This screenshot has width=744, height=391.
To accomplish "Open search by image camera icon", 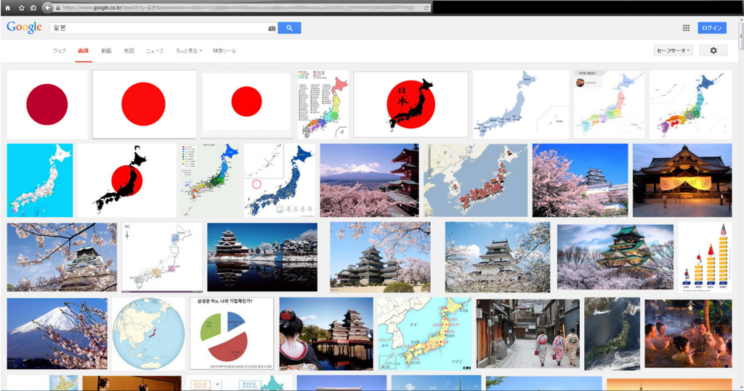I will point(272,28).
